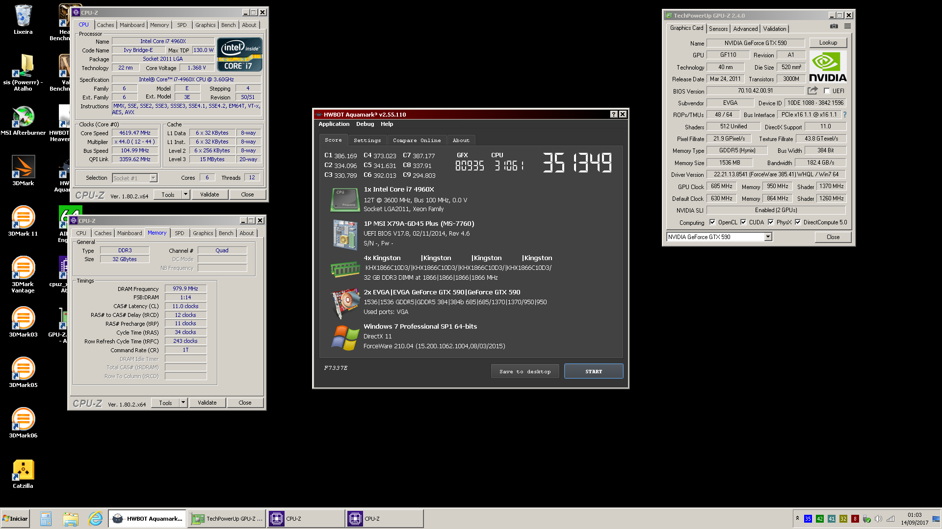Toggle the PhysX checkbox
The height and width of the screenshot is (529, 942).
(x=771, y=222)
